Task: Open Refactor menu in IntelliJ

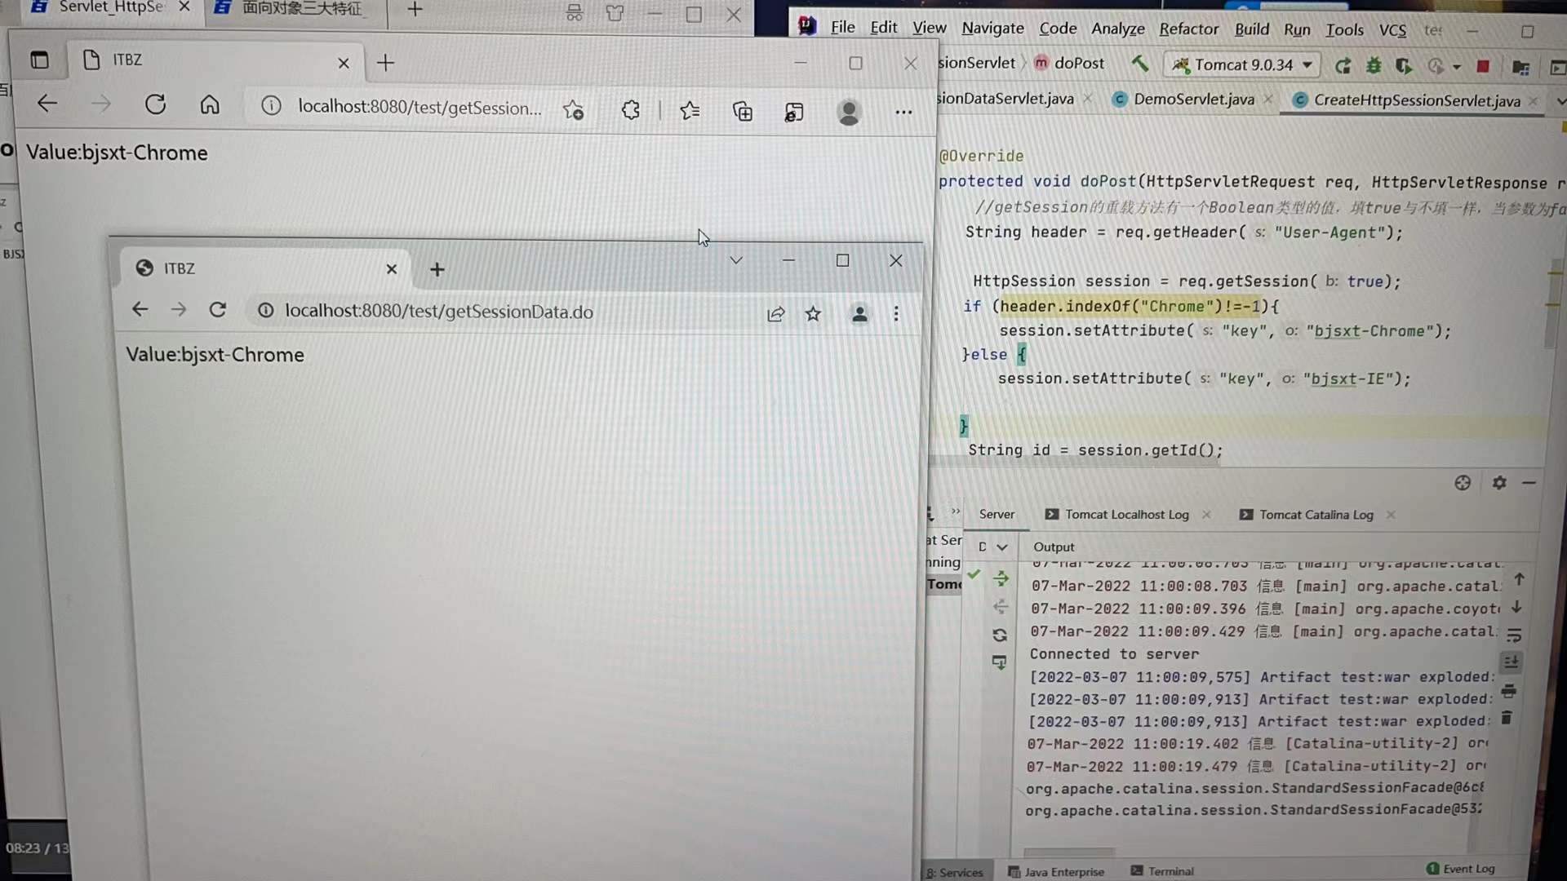Action: [1188, 29]
